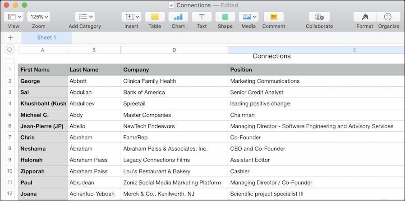This screenshot has height=201, width=405.
Task: Select the Scientific project specialist III cell
Action: (317, 194)
